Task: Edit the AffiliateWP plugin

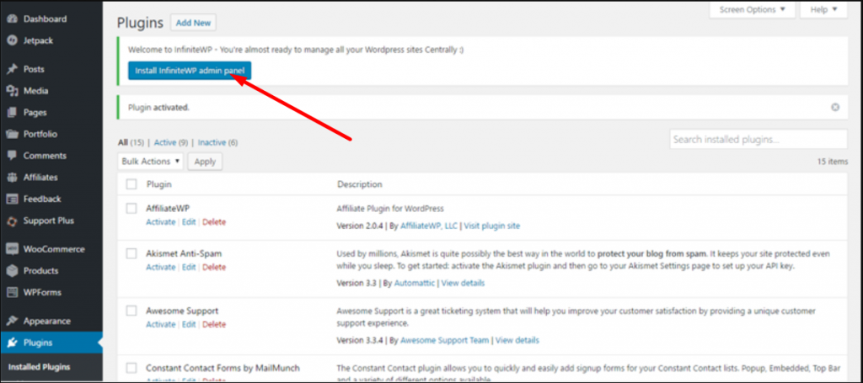Action: (x=189, y=222)
